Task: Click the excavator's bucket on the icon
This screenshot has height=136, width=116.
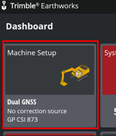Action: [64, 83]
